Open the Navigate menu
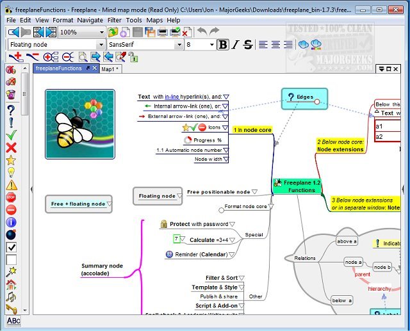Screen dimensions: 410x331 coord(90,20)
